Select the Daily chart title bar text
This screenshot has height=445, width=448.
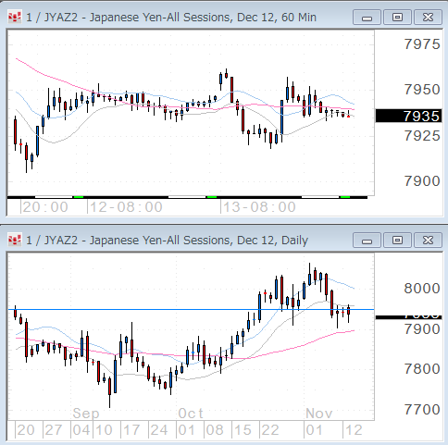coord(167,241)
